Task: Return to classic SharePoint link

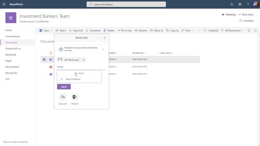Action: [x=16, y=142]
